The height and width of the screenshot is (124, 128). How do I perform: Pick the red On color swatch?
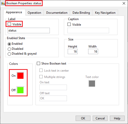point(20,76)
